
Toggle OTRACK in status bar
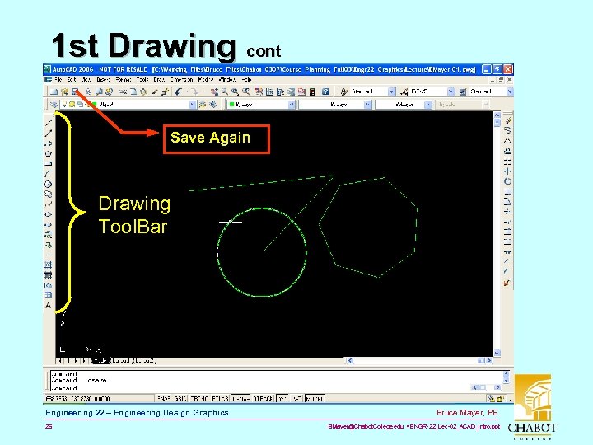263,399
